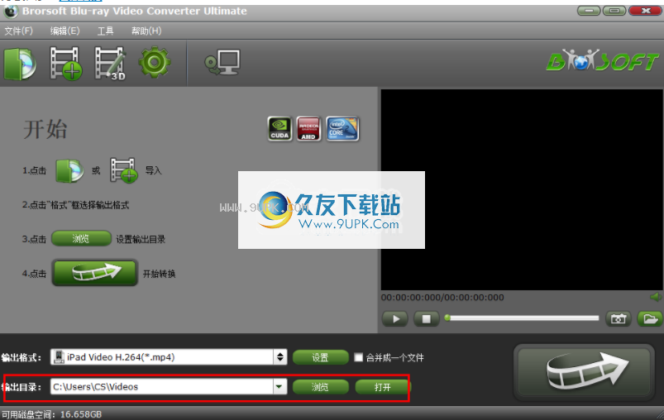Click the C:\Users\CS\Videos path field

(162, 387)
